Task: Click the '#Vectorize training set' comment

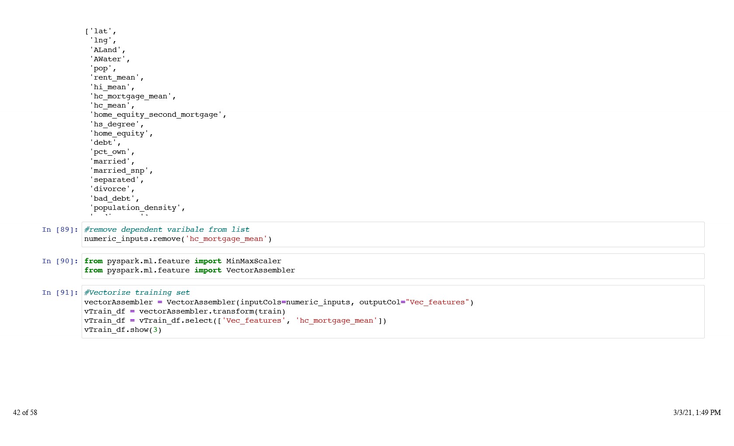Action: point(137,293)
